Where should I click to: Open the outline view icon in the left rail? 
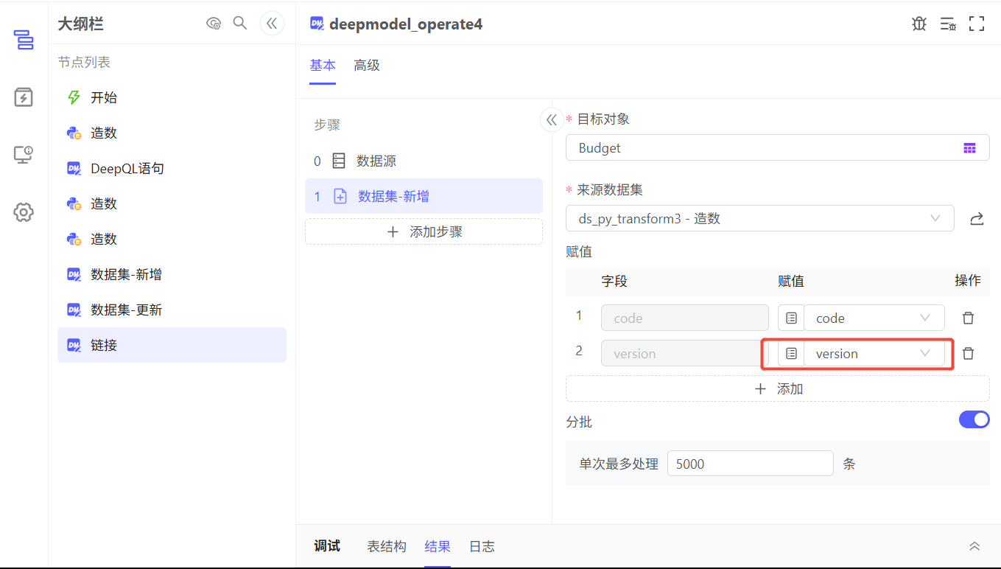[24, 39]
